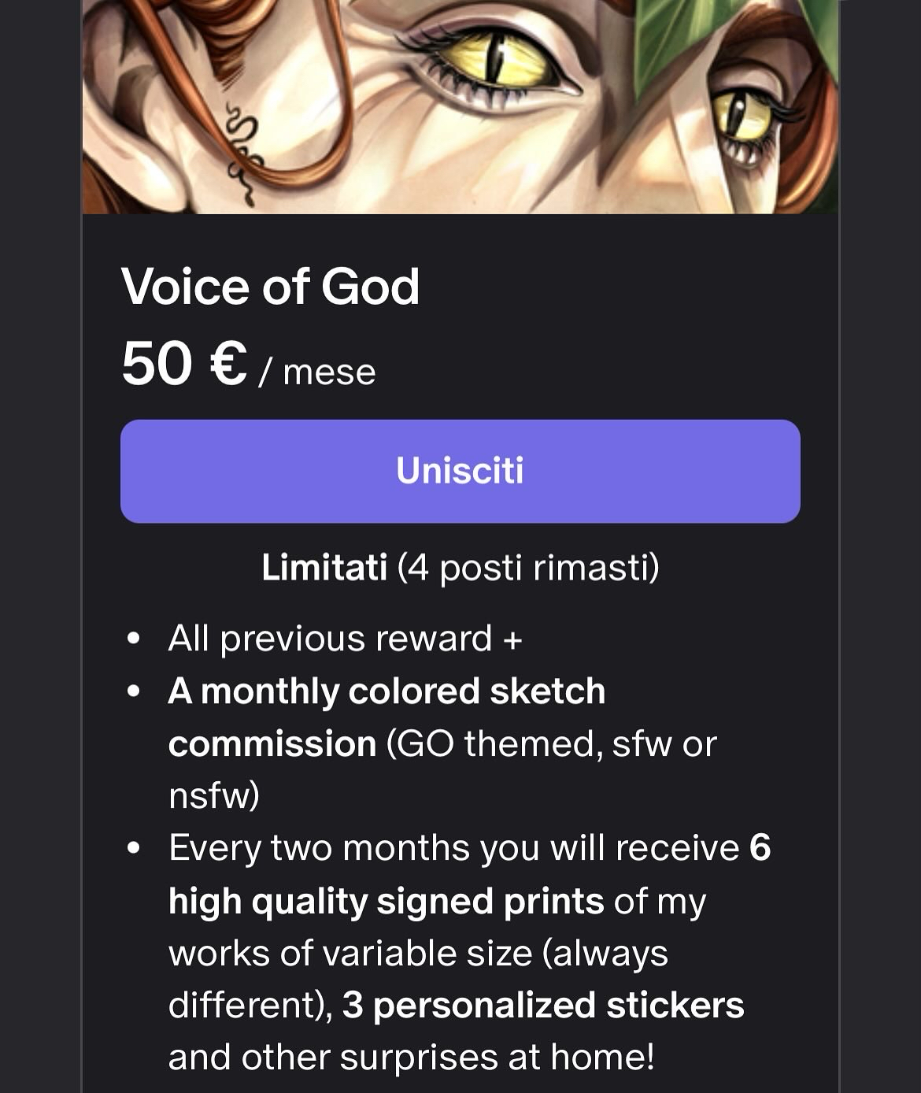Click the "3 personalized stickers" bold text
921x1093 pixels.
543,1006
